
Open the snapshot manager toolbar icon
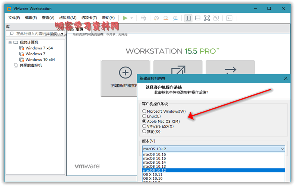tap(175, 18)
